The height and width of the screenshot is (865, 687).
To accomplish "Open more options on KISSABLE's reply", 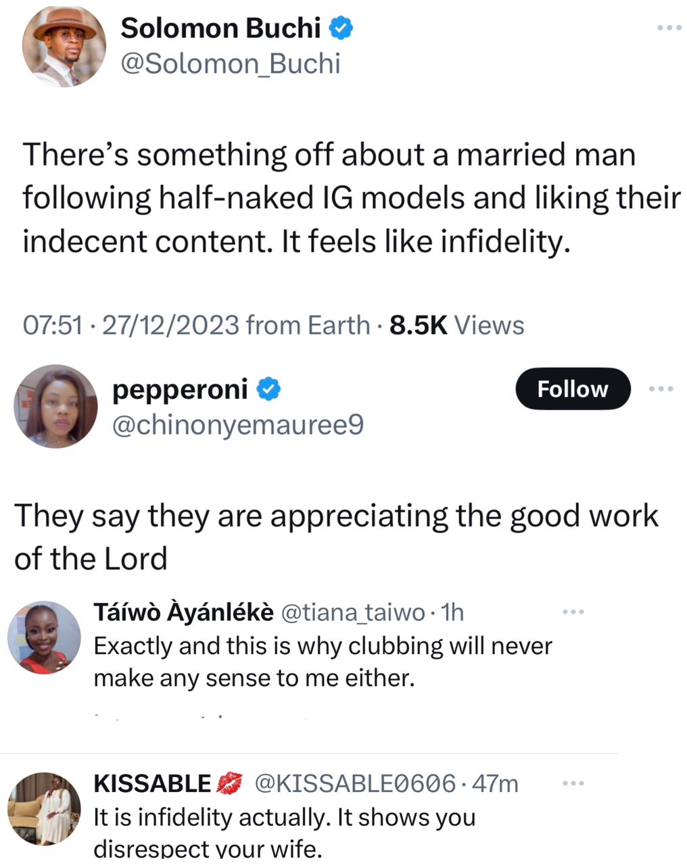I will point(573,784).
